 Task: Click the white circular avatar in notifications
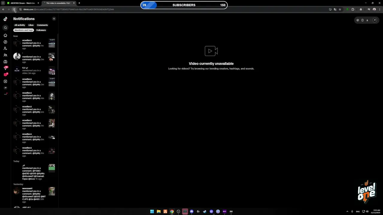tap(17, 56)
